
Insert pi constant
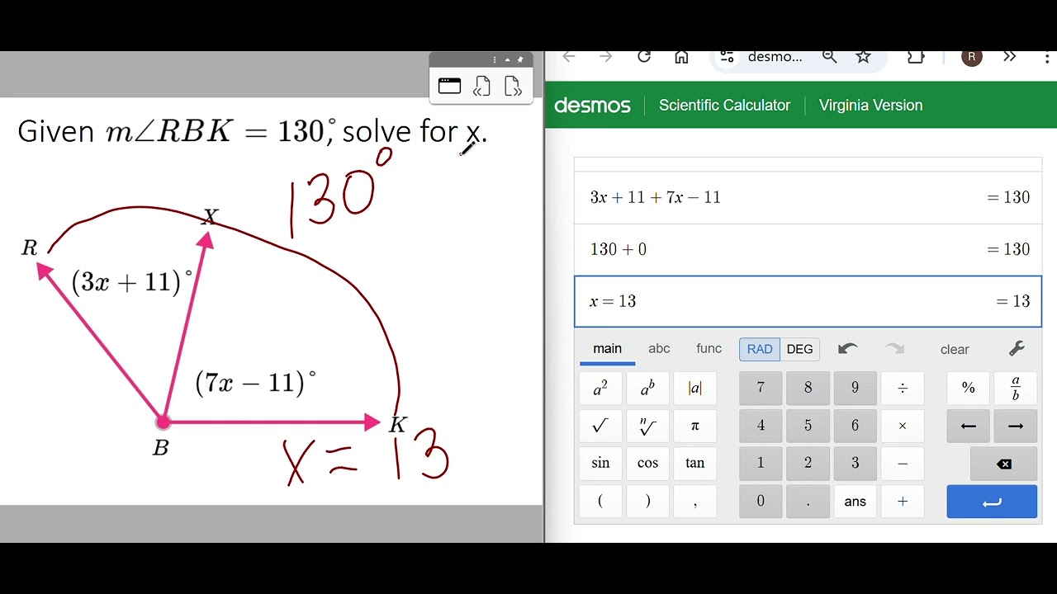point(694,426)
